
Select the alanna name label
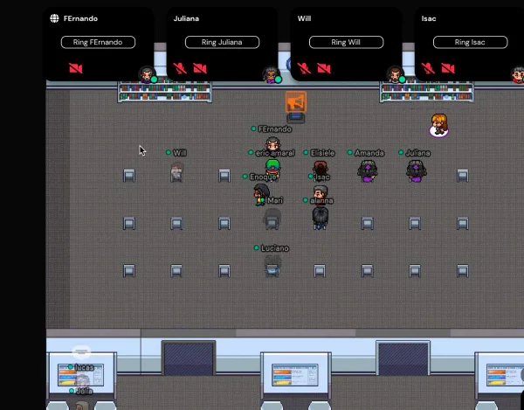321,201
